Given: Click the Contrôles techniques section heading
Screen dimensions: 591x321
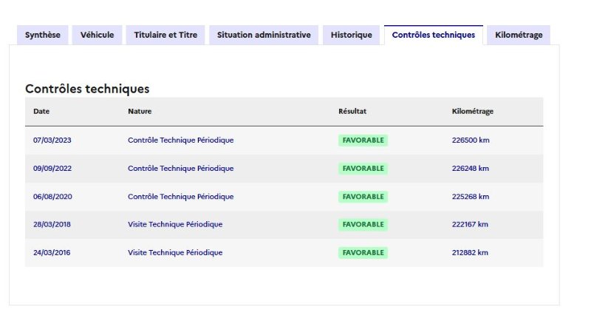Looking at the screenshot, I should pyautogui.click(x=87, y=89).
